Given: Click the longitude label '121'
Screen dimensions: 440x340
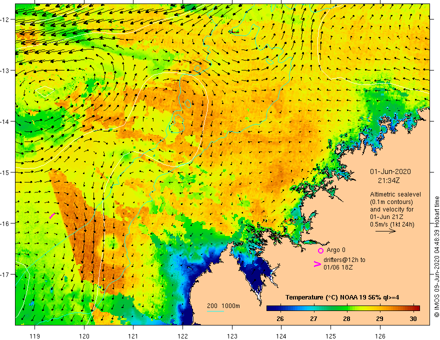Looking at the screenshot, I should coord(133,336).
